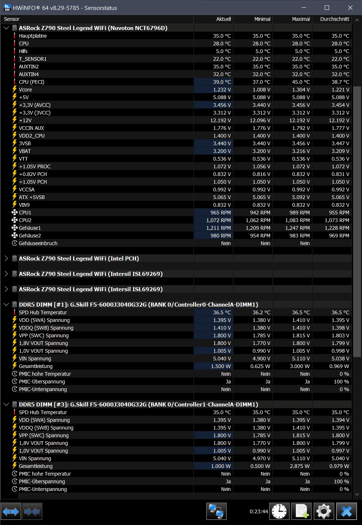Click the 1,247 RPM maximal Gehäuse1 value
The height and width of the screenshot is (525, 362).
tap(297, 228)
